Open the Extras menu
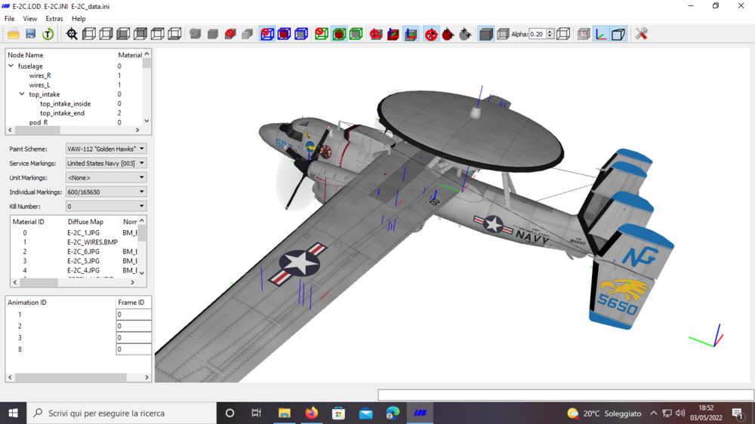Screen dimensions: 755x424 pos(54,19)
